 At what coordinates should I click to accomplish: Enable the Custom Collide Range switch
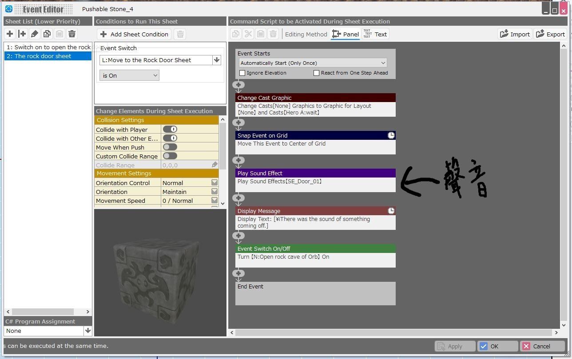[170, 156]
